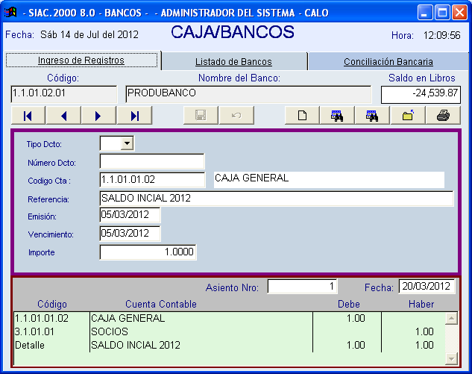Switch to Listado de Bancos tab
This screenshot has height=374, width=472.
click(x=233, y=62)
